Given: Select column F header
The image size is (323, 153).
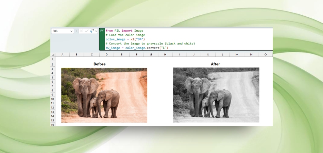Looking at the screenshot, I should [137, 54].
